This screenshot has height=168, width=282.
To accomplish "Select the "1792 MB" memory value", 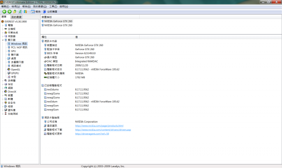I will (80, 77).
